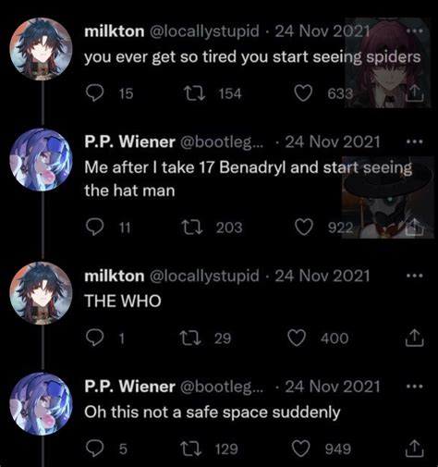Screen dimensions: 438x467
Task: Retweet the Benadryl hat man tweet
Action: (x=192, y=227)
